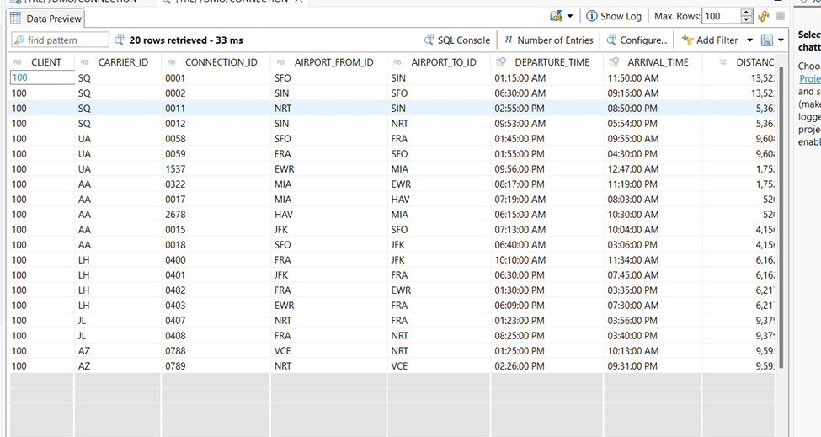This screenshot has width=821, height=437.
Task: Open the Configure... column settings
Action: coord(637,40)
